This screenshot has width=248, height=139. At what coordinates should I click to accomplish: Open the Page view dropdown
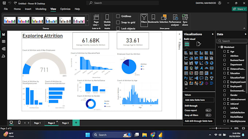pyautogui.click(x=96, y=20)
